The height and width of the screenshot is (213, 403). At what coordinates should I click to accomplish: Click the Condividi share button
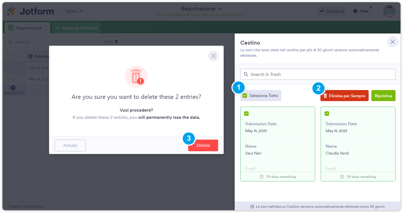(332, 11)
